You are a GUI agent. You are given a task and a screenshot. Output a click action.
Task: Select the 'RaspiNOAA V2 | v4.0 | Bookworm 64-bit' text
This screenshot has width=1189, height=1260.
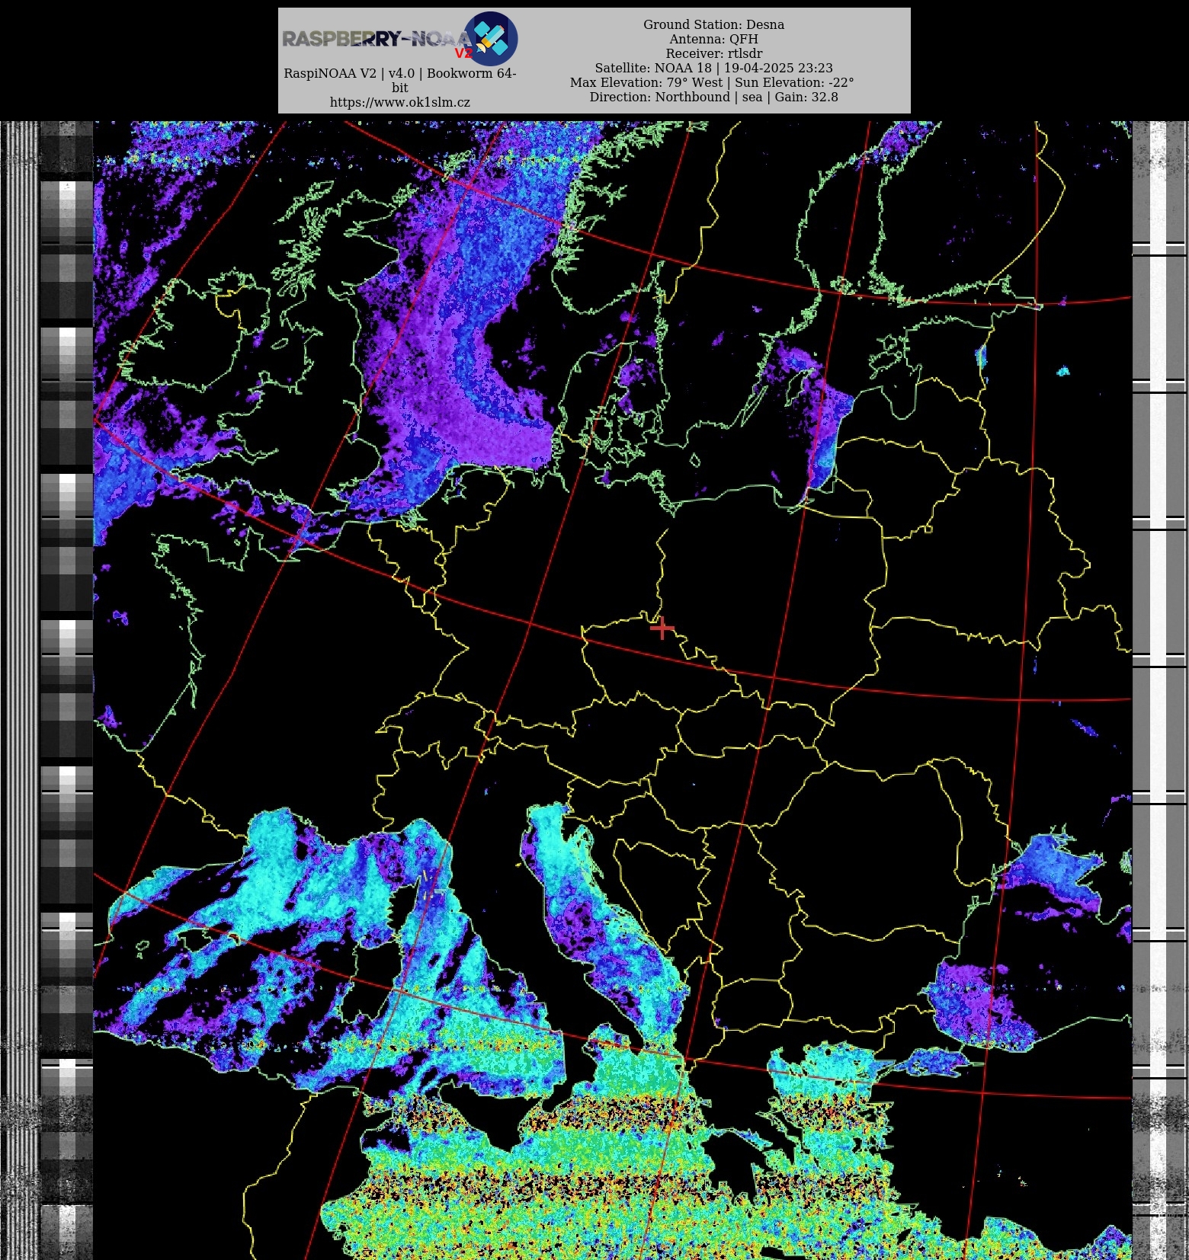point(400,80)
